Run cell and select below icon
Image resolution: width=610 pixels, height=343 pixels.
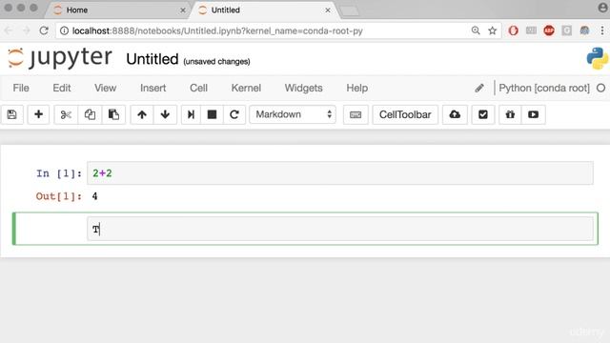click(x=191, y=114)
